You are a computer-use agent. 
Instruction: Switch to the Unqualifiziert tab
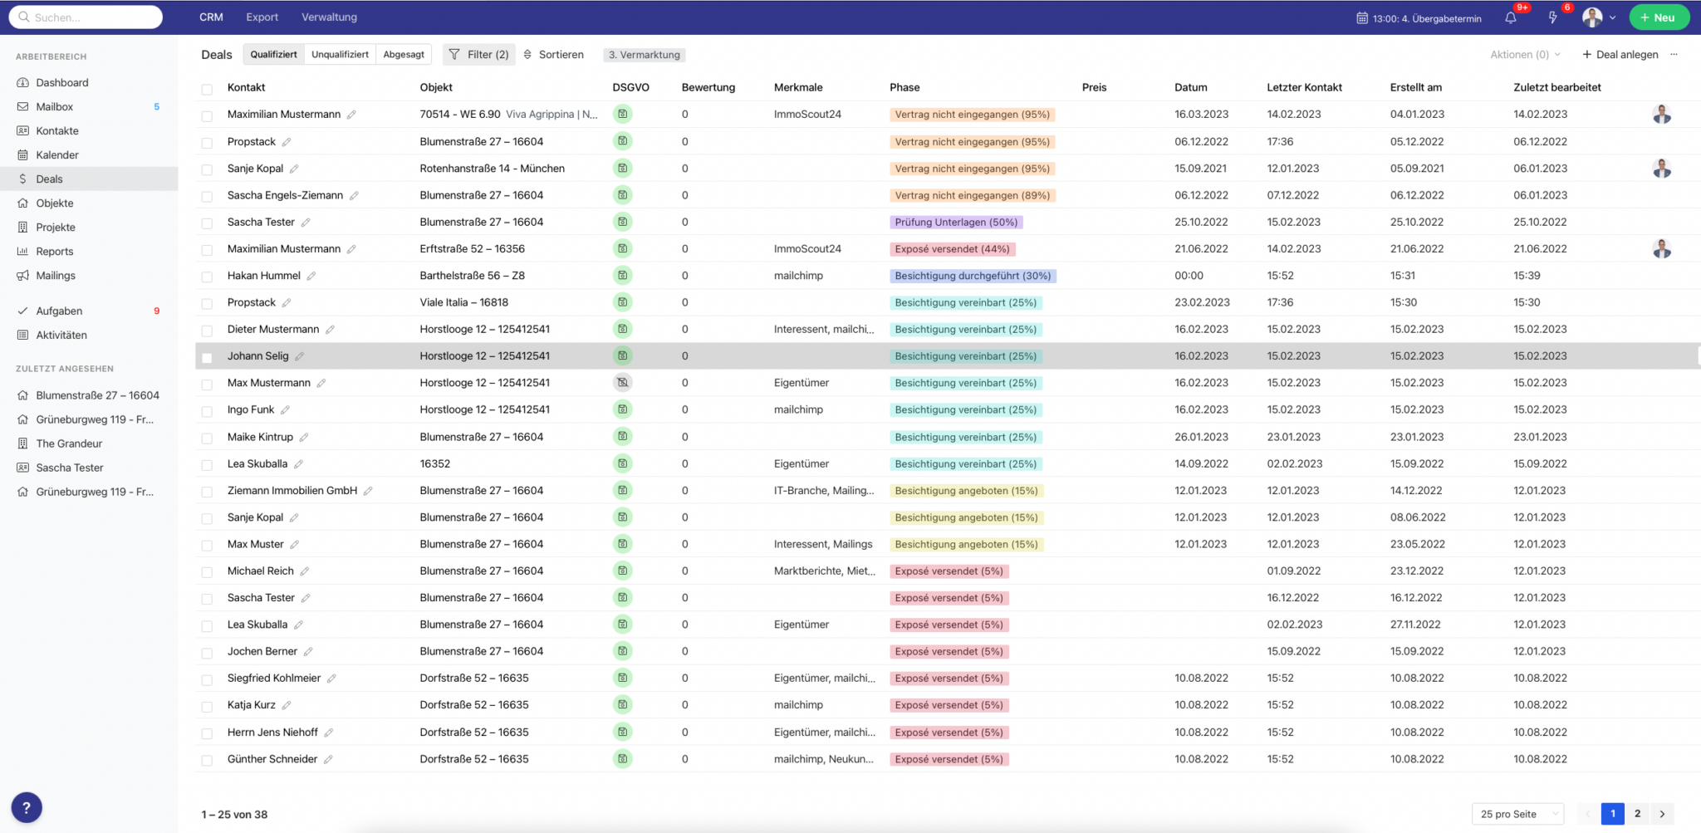point(340,55)
